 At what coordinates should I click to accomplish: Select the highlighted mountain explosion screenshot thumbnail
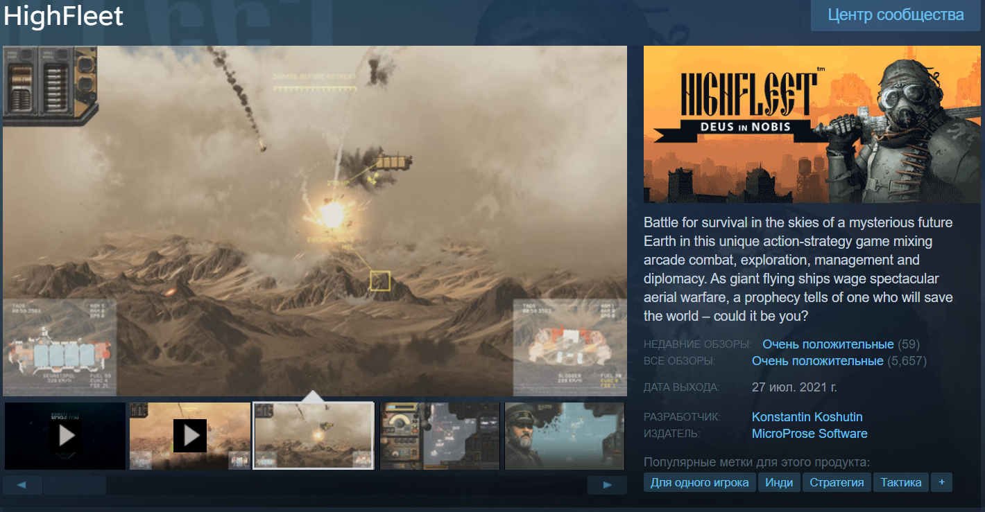[314, 436]
